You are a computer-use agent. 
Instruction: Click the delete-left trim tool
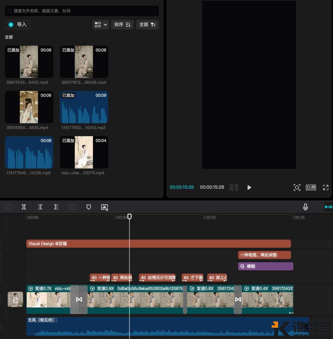[x=40, y=207]
